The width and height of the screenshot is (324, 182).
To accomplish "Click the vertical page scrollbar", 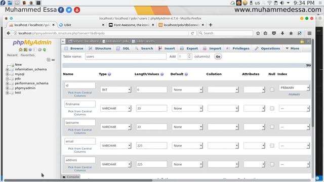I will 313,82.
